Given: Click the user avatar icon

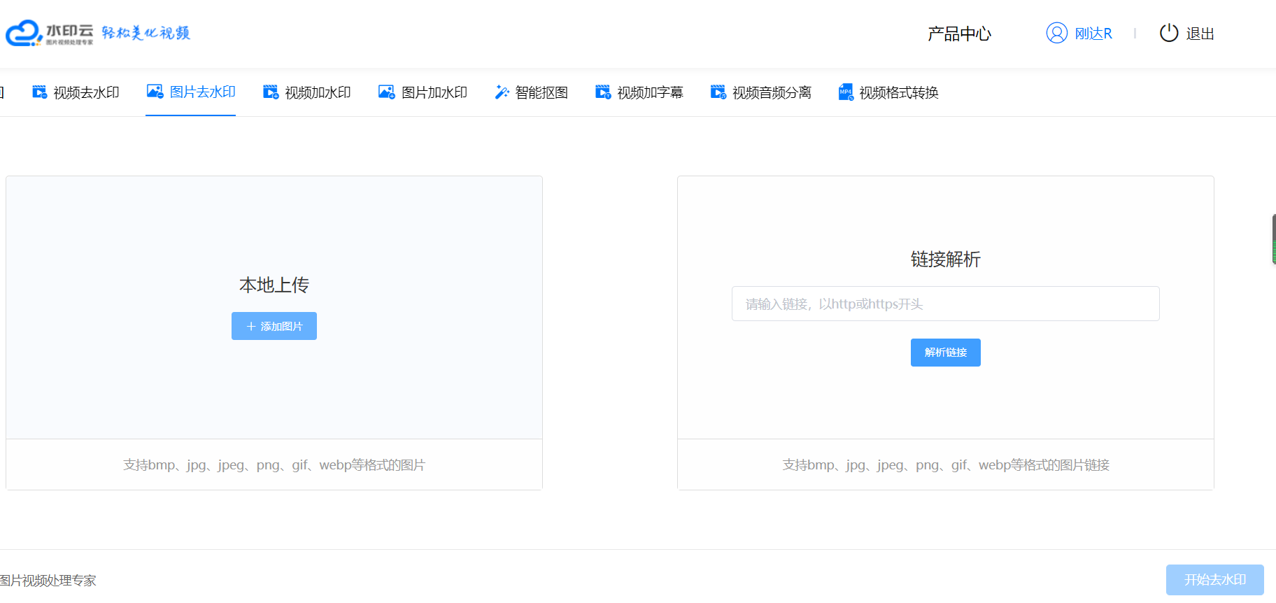Looking at the screenshot, I should [x=1056, y=33].
